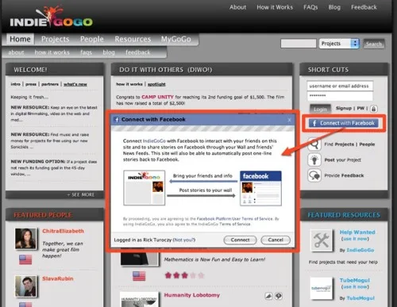397x307 pixels.
Task: Open the Home tab
Action: (x=20, y=39)
